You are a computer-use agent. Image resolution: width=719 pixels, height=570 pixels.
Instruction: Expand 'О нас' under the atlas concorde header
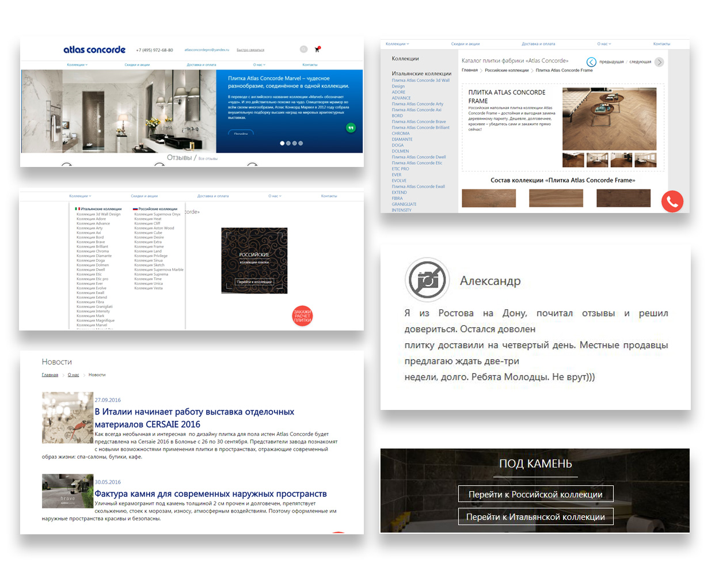260,65
